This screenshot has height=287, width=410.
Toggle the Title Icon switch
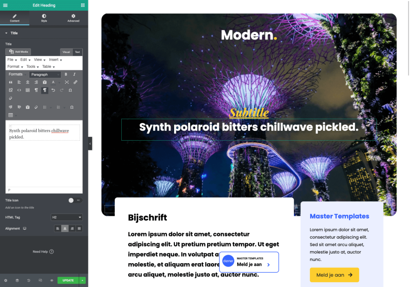point(75,200)
